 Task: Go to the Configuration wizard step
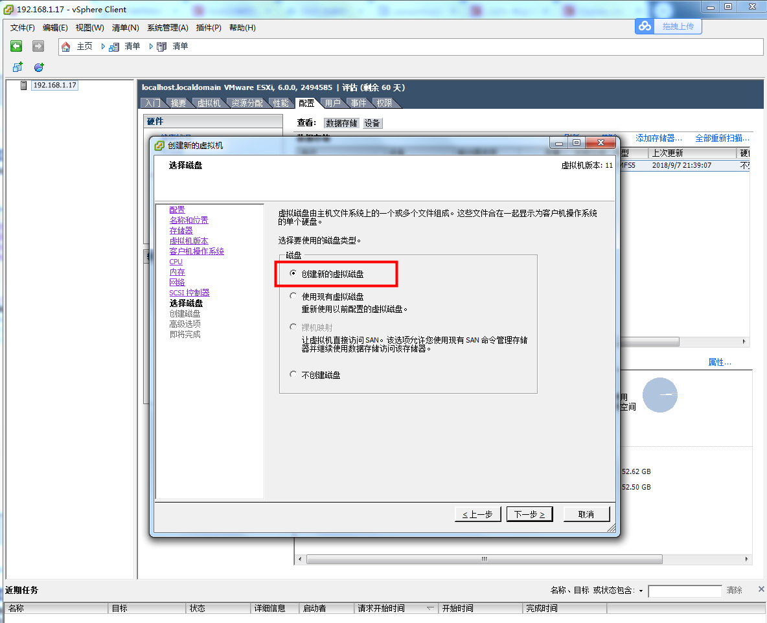pyautogui.click(x=177, y=210)
